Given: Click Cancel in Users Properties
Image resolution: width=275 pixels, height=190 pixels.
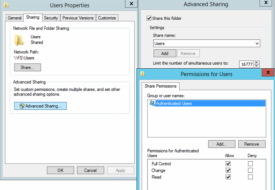Looking at the screenshot, I should pyautogui.click(x=90, y=170).
